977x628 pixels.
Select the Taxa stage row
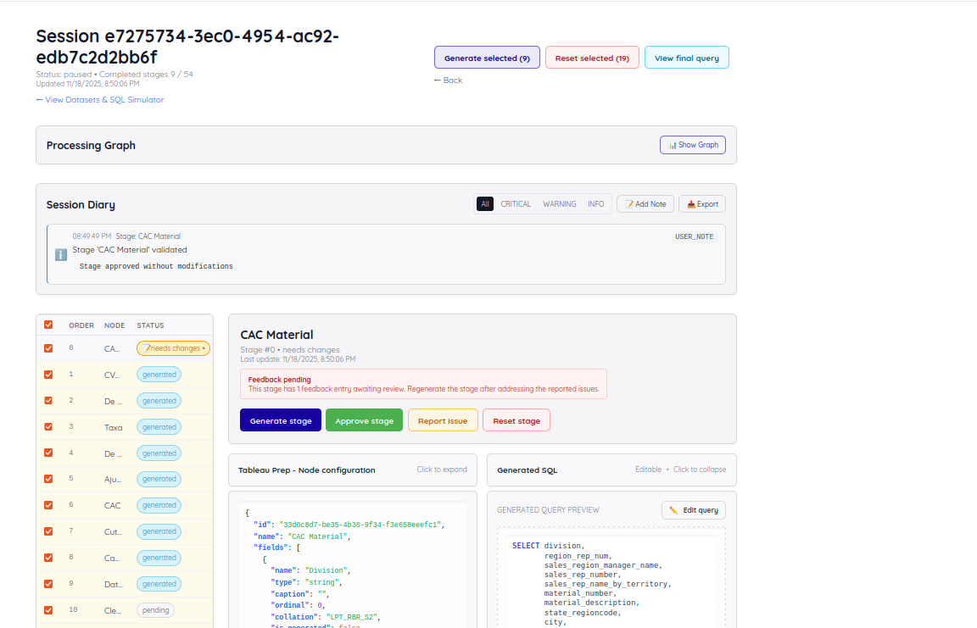[125, 427]
